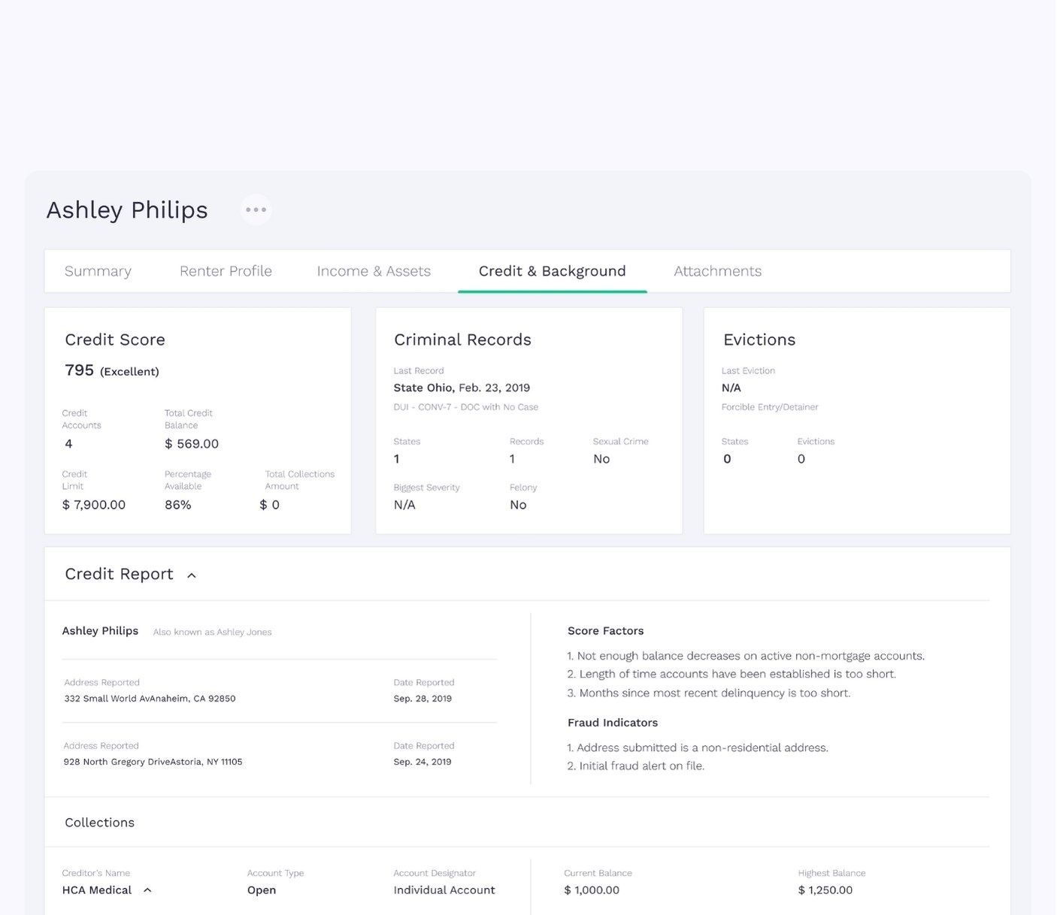Select the Credit & Background tab
This screenshot has width=1057, height=915.
pos(552,271)
